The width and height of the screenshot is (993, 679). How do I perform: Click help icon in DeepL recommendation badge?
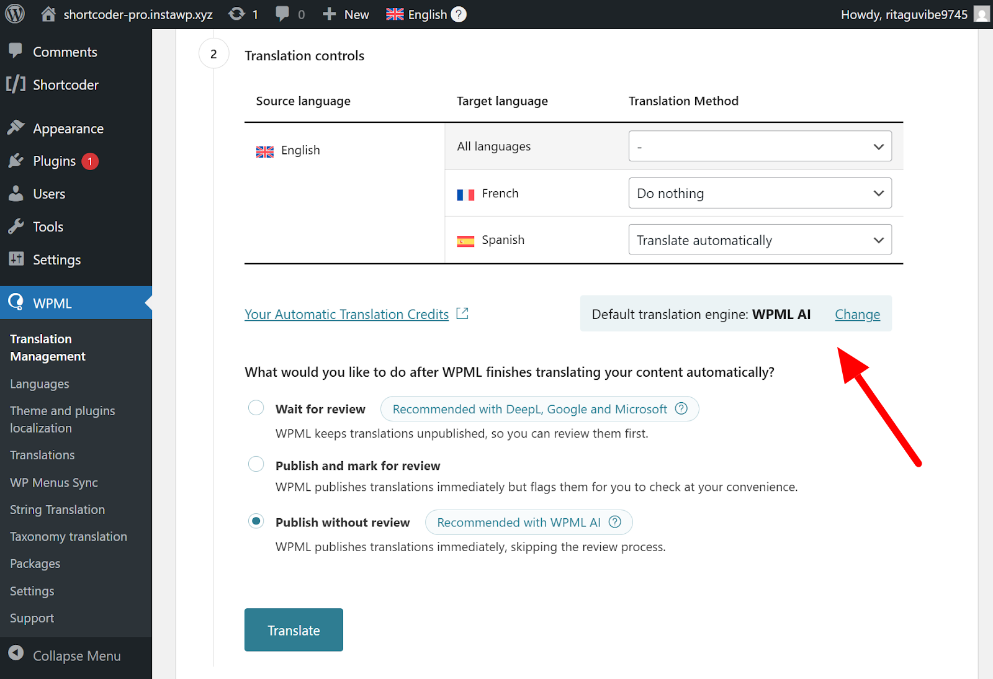click(x=681, y=408)
